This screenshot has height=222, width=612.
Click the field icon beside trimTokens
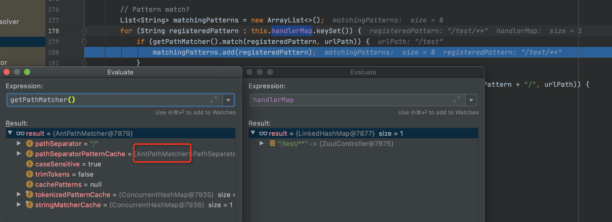(x=29, y=174)
